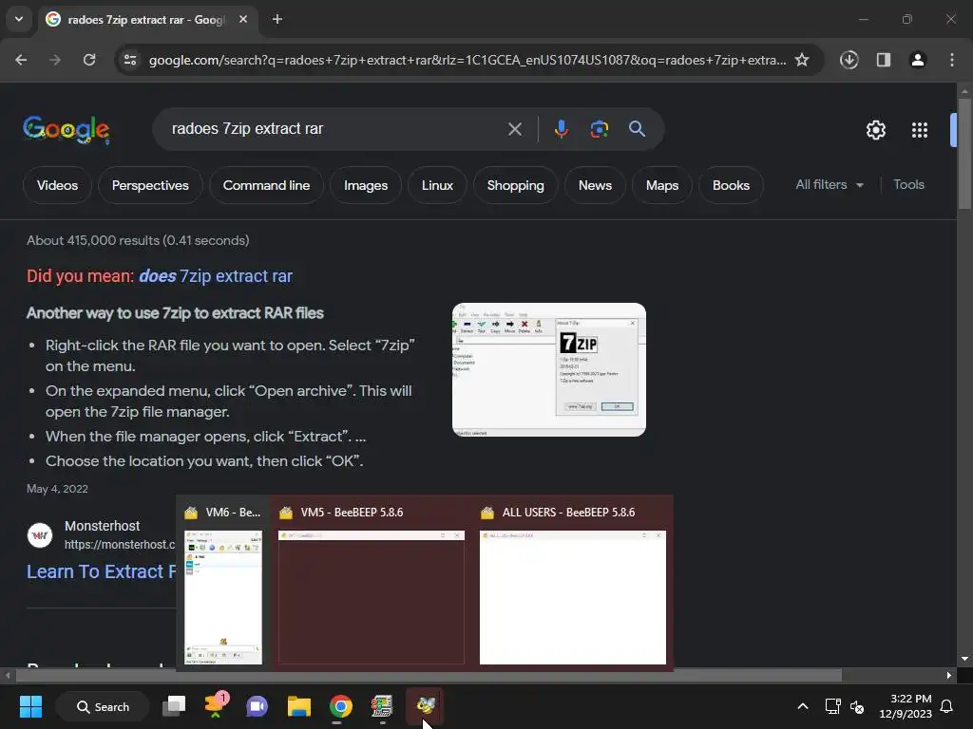Screen dimensions: 973x729
Task: Open the chat app on taskbar
Action: click(x=257, y=706)
